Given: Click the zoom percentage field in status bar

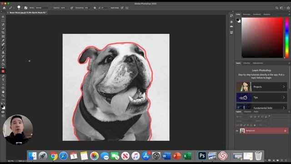Looking at the screenshot, I should (x=11, y=161).
